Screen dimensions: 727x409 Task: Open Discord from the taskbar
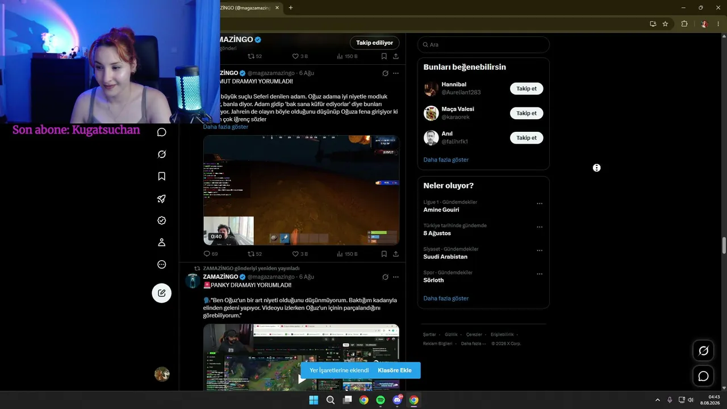pyautogui.click(x=398, y=400)
